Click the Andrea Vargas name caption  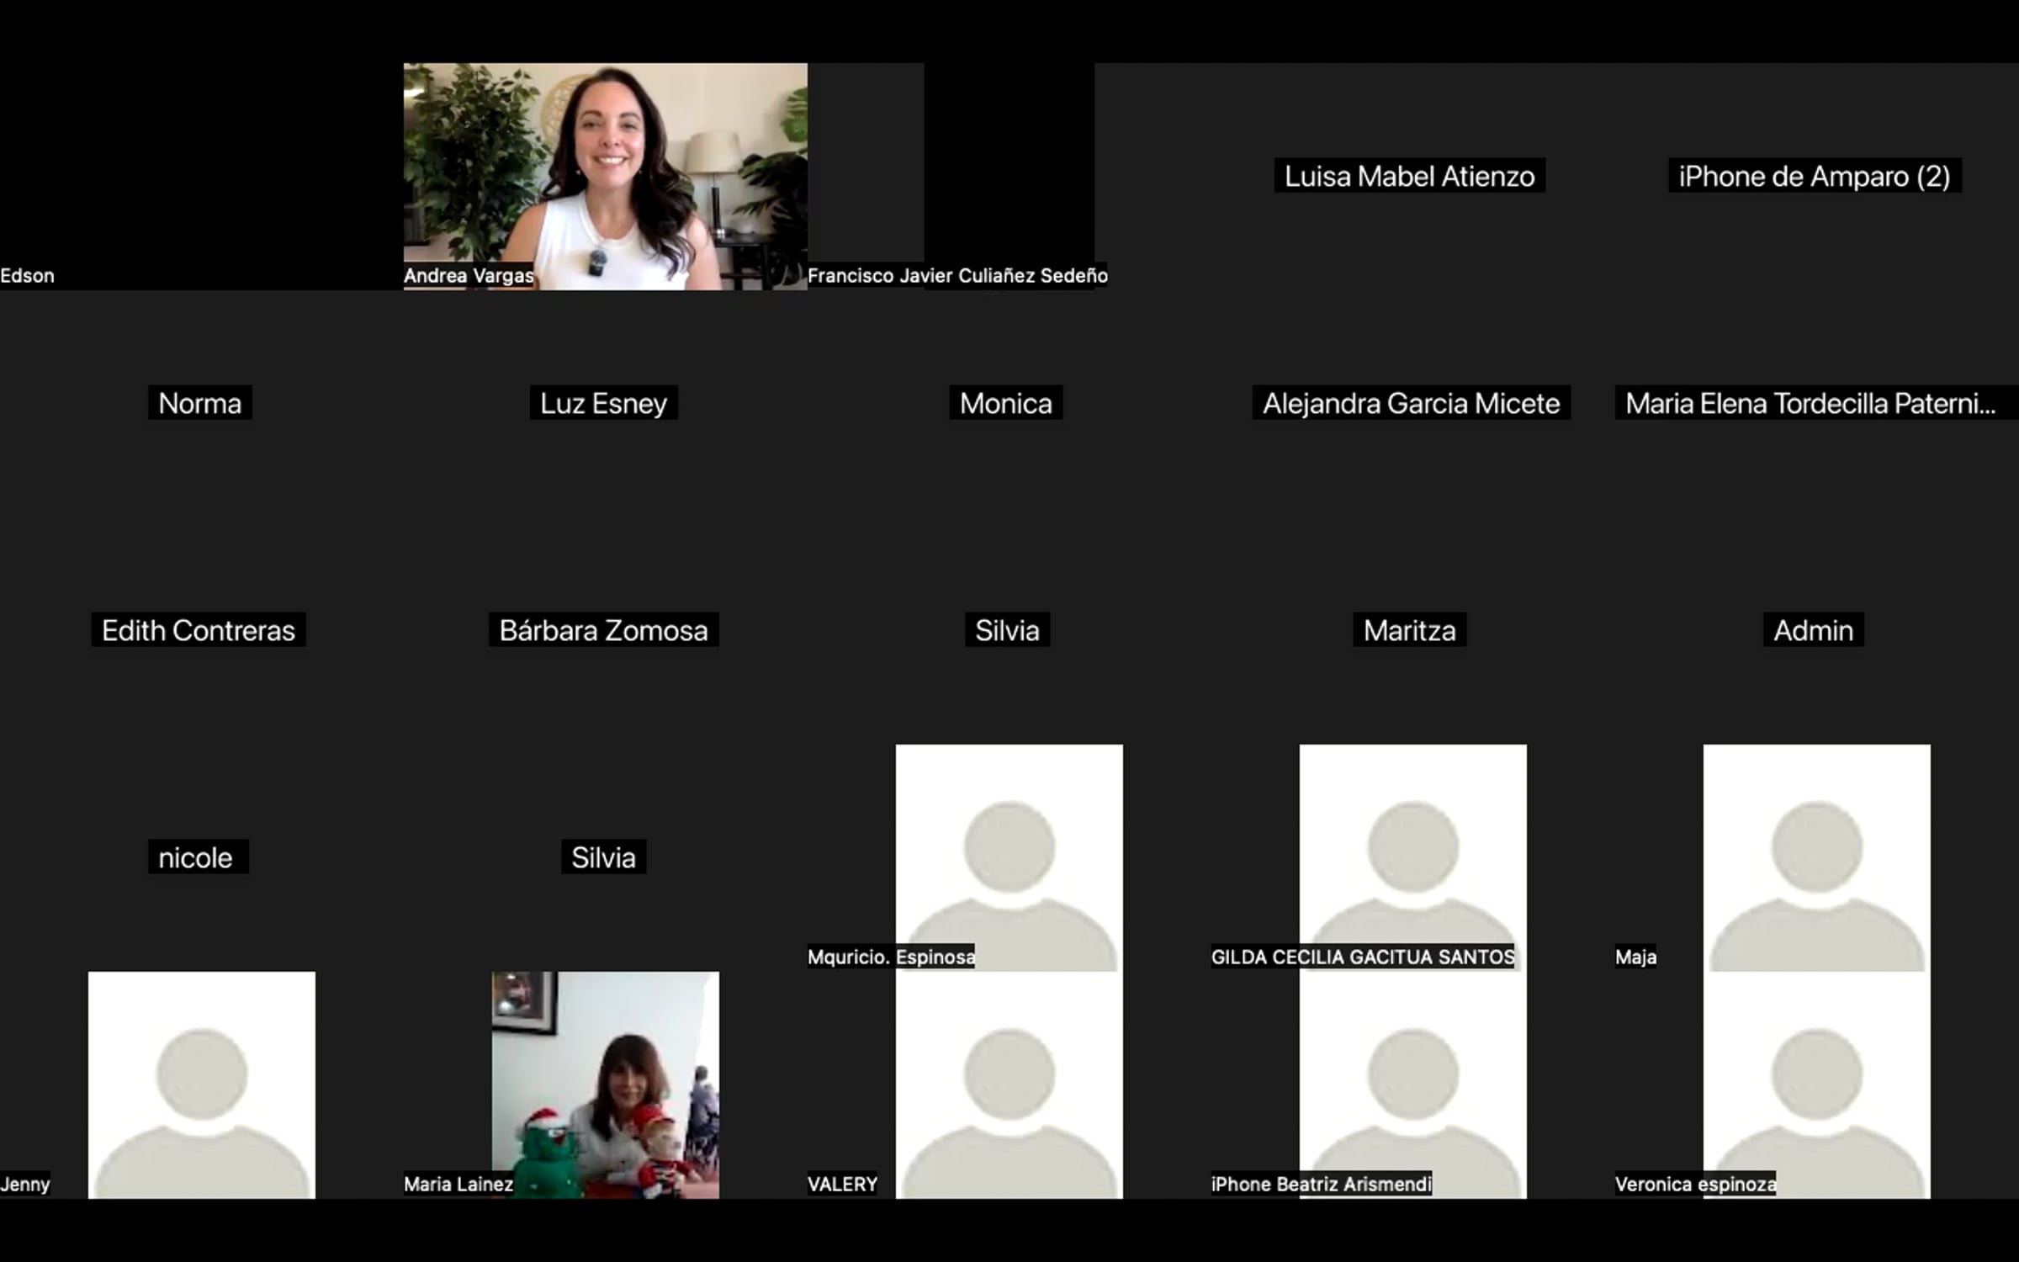coord(469,275)
